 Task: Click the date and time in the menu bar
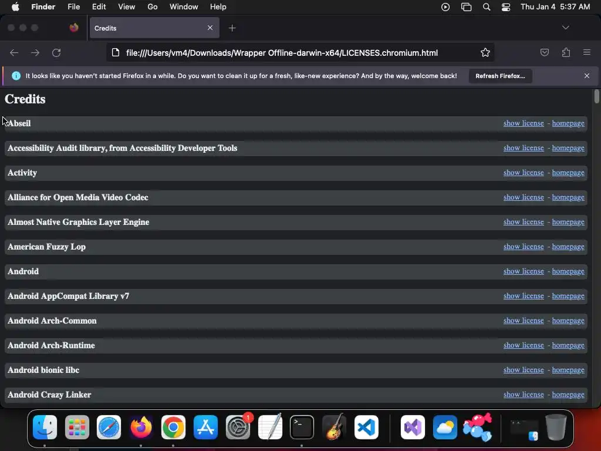(x=555, y=7)
